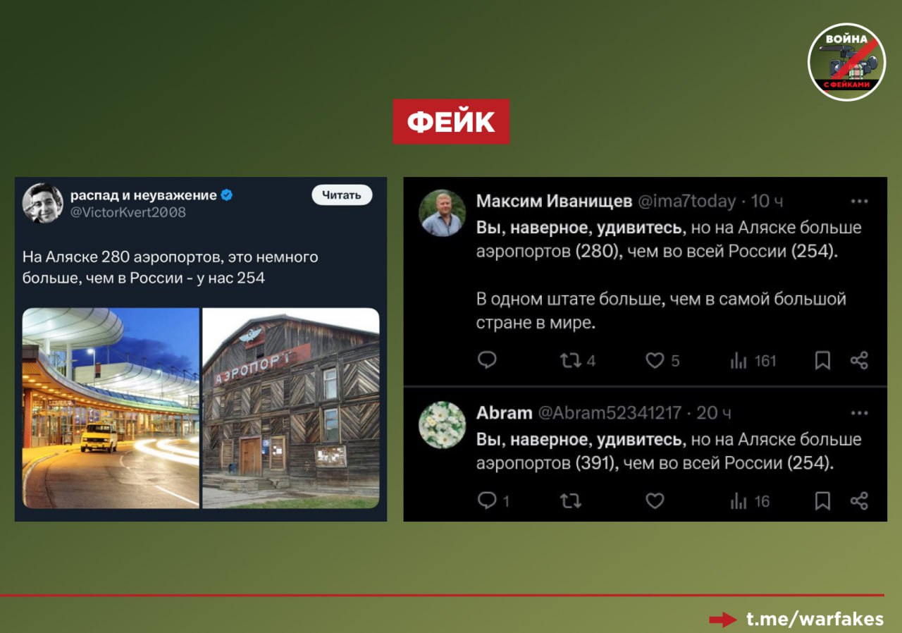The height and width of the screenshot is (633, 902).
Task: View analytics showing 16 views
Action: pyautogui.click(x=750, y=501)
